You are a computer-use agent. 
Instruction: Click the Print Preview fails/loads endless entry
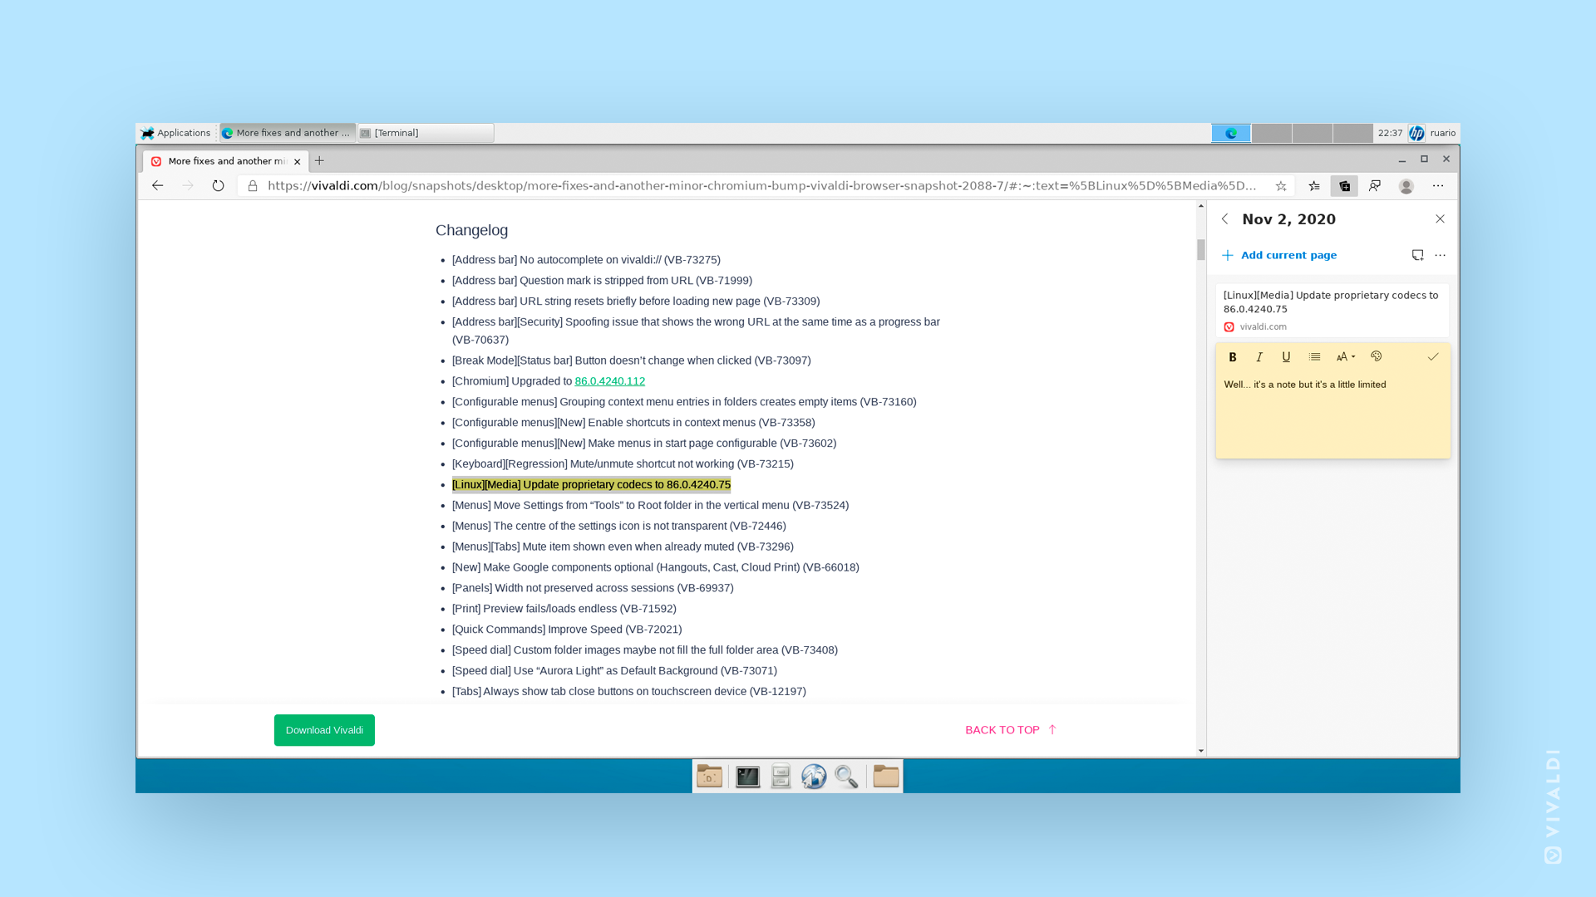pos(564,609)
